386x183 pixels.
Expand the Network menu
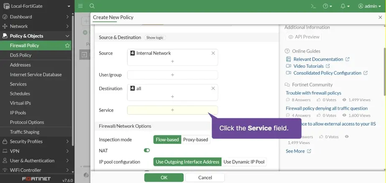click(x=36, y=26)
